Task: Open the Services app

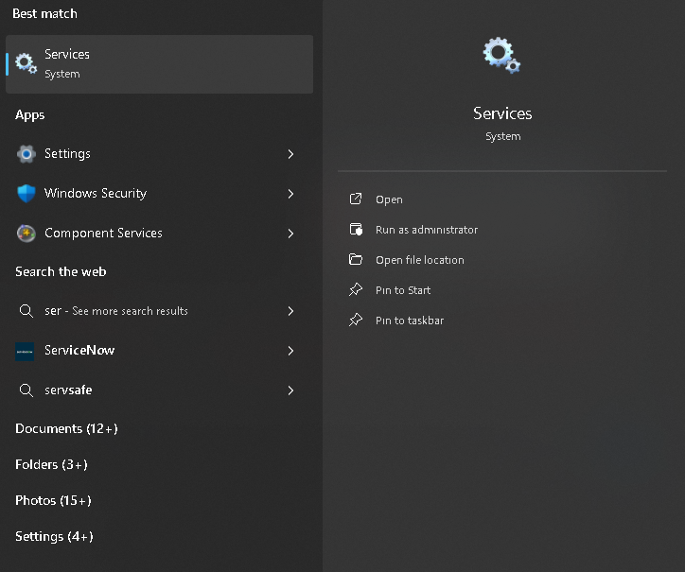Action: coord(389,199)
